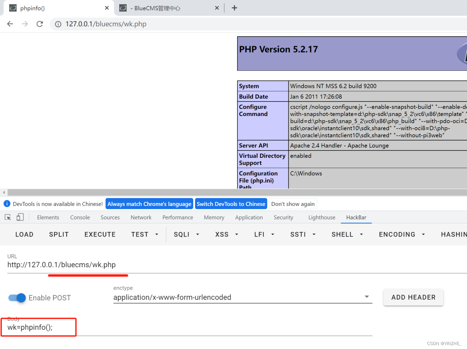Click the PHP Version 5.2.17 heading
This screenshot has height=349, width=467.
click(278, 49)
